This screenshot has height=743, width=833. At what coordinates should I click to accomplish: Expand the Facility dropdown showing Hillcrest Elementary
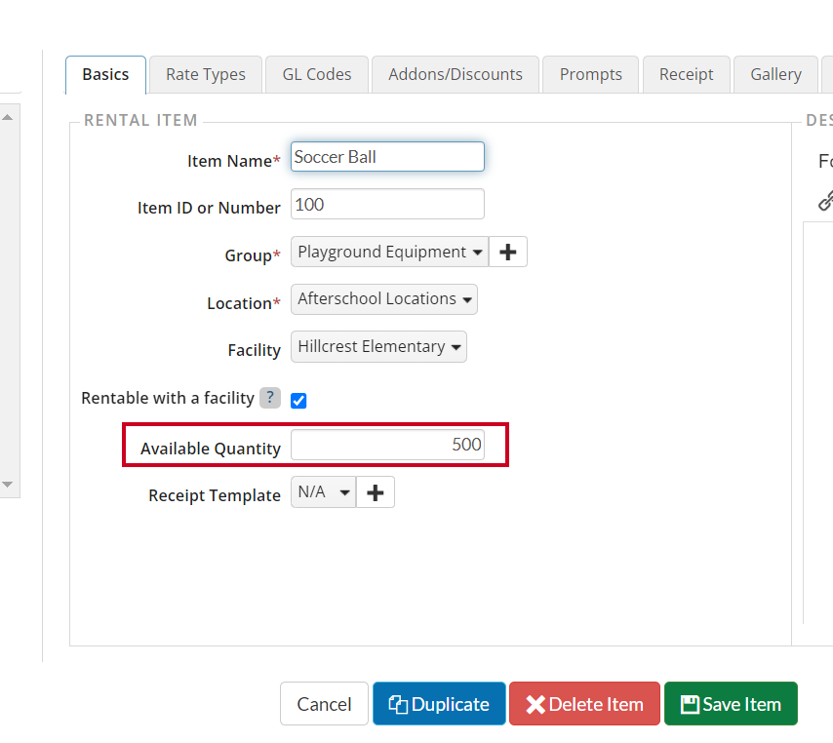coord(378,347)
